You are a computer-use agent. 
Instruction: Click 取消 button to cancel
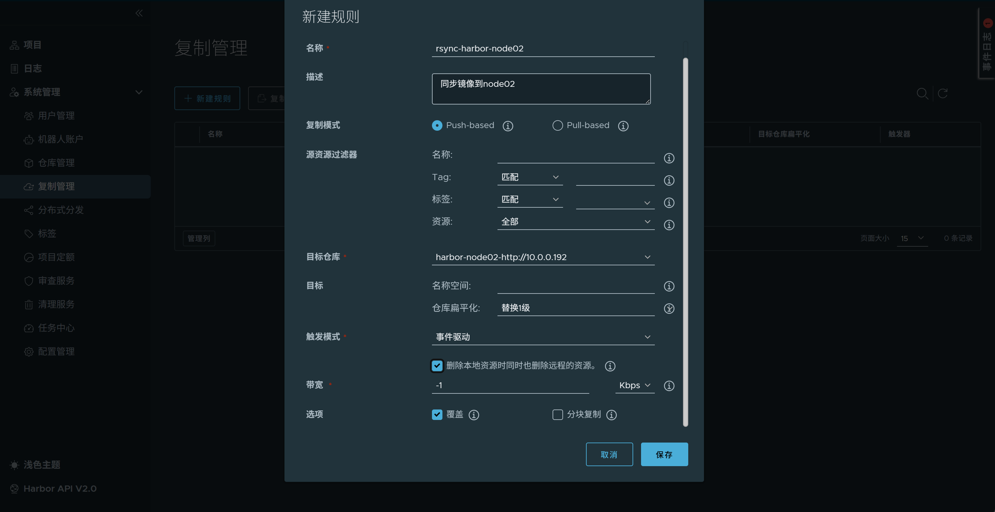pos(609,454)
